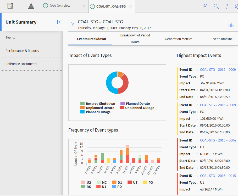Screen dimensions: 238x196
Task: Open the PO event with impact 367,919.86 MWh
Action: [218, 70]
